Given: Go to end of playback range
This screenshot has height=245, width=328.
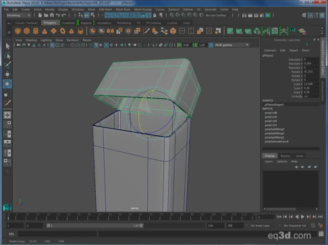Looking at the screenshot, I should (x=321, y=217).
